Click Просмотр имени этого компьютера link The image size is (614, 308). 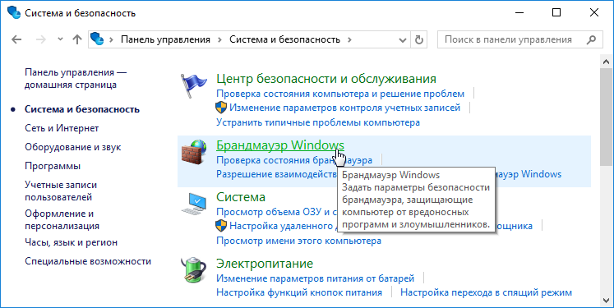[x=298, y=241]
